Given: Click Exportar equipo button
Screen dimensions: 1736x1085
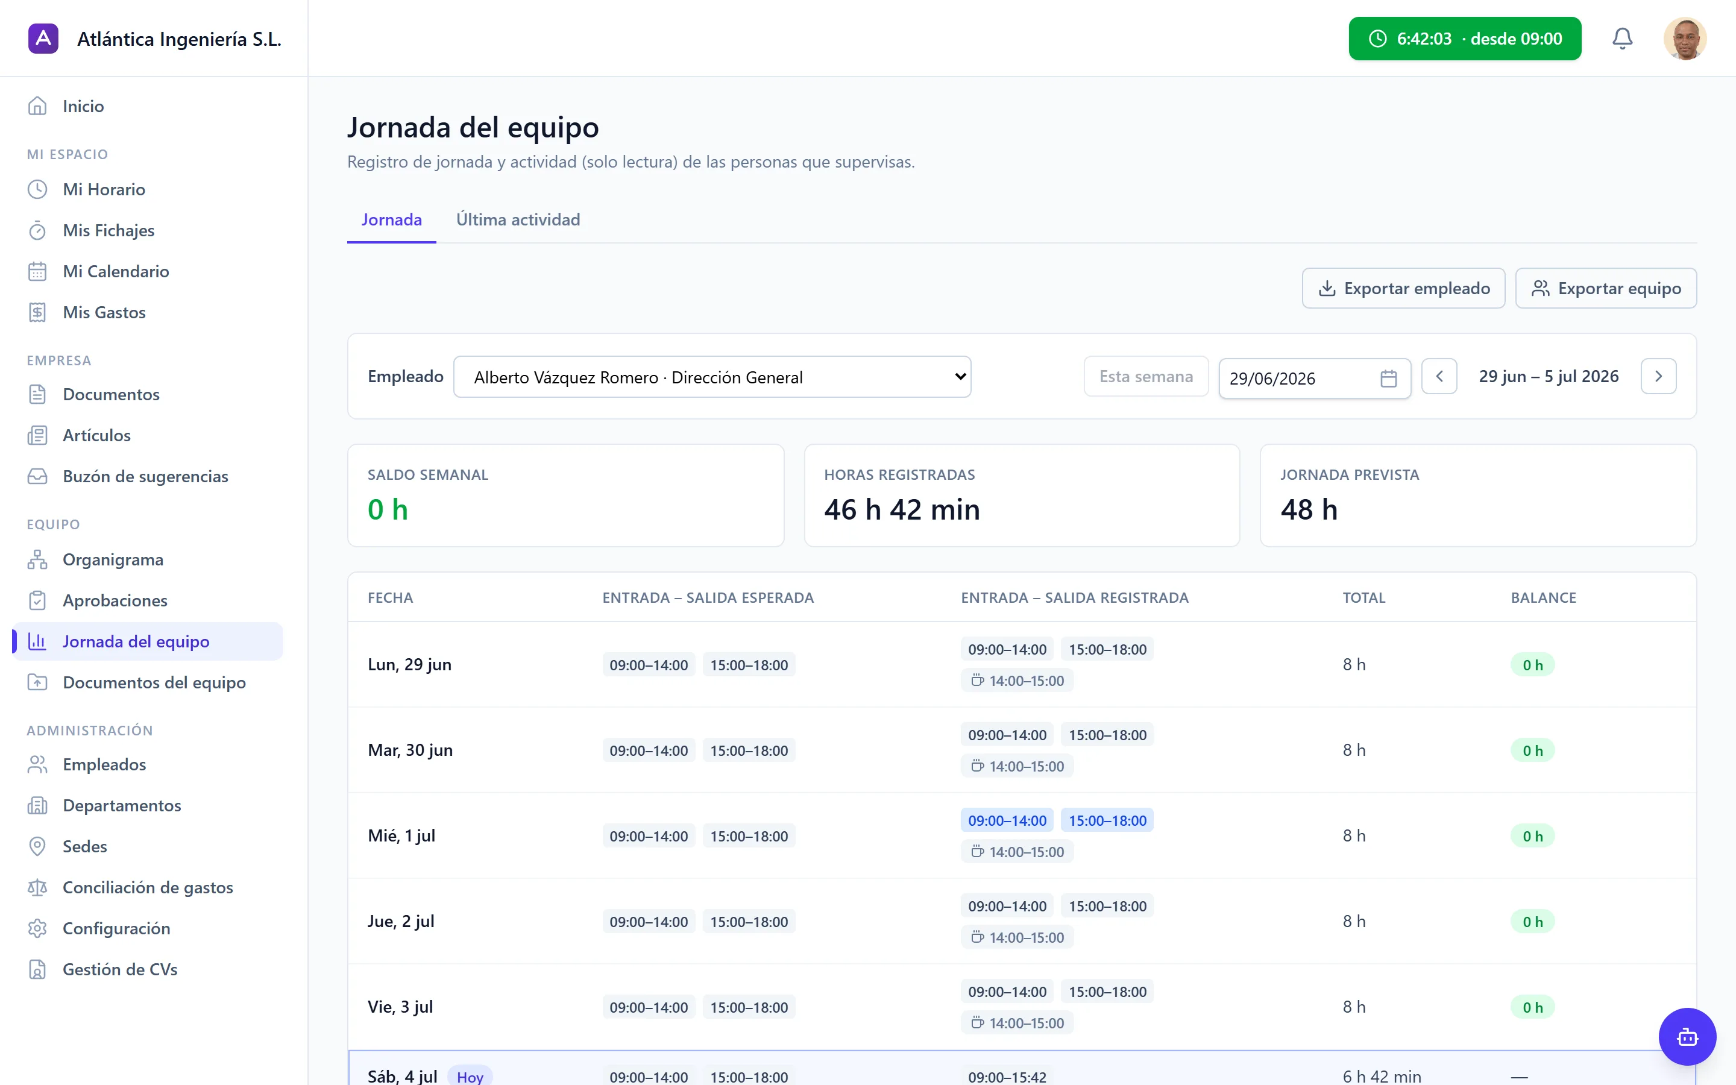Looking at the screenshot, I should click(x=1605, y=289).
